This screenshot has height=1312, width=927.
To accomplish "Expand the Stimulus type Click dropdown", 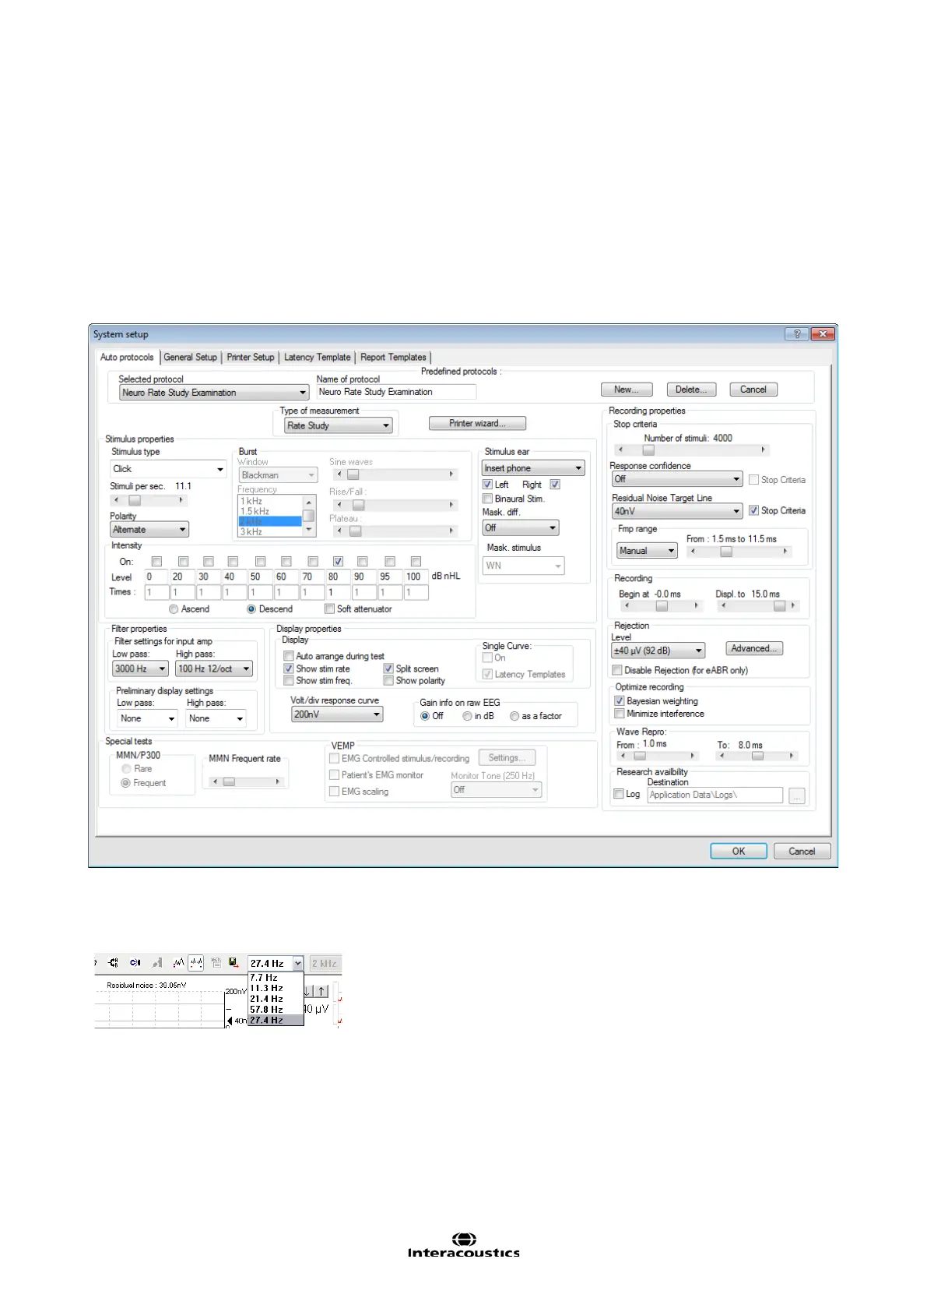I will pyautogui.click(x=168, y=469).
